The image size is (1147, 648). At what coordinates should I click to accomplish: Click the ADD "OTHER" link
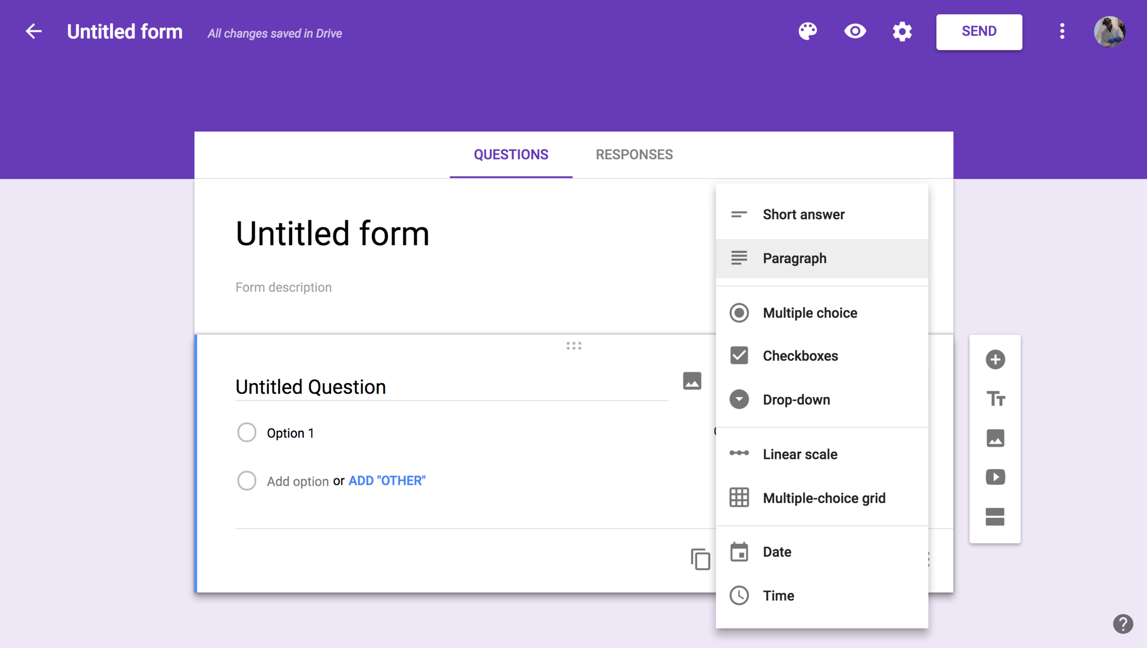tap(387, 480)
